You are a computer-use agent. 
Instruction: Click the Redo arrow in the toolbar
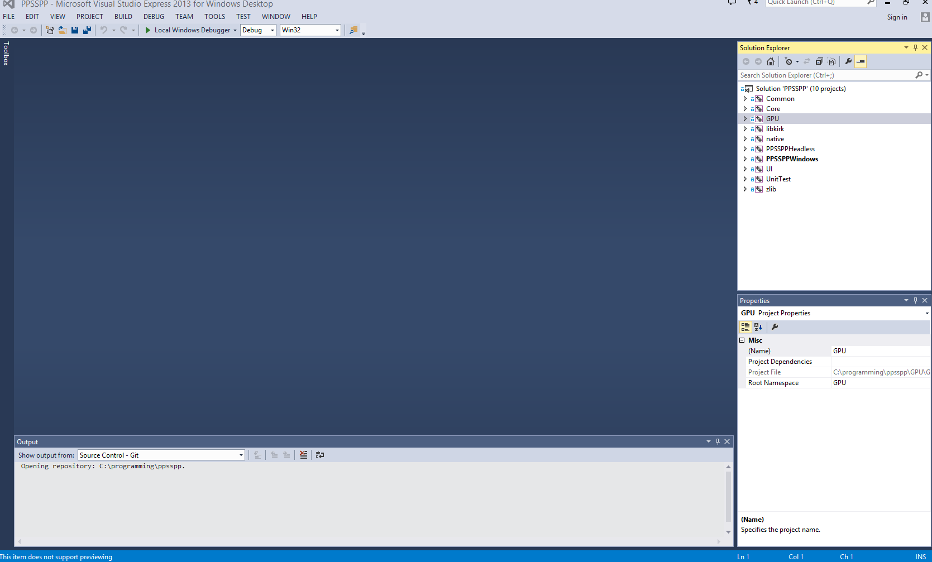[x=123, y=30]
